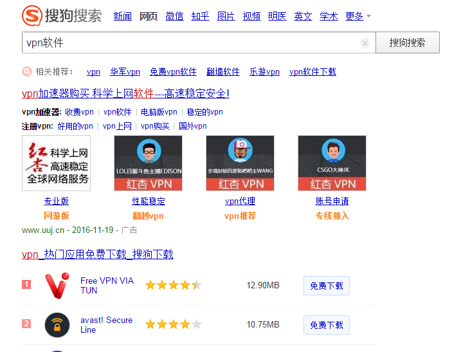Click the vpn上网 sublink
The height and width of the screenshot is (352, 452).
click(x=117, y=126)
